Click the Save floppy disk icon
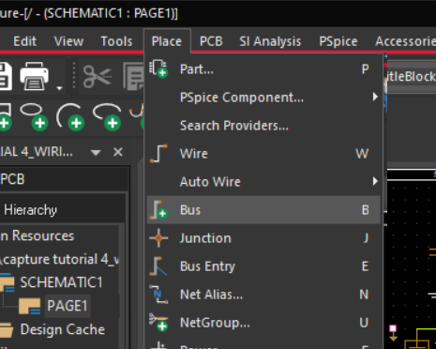Screen dimensions: 436x349 coord(5,76)
